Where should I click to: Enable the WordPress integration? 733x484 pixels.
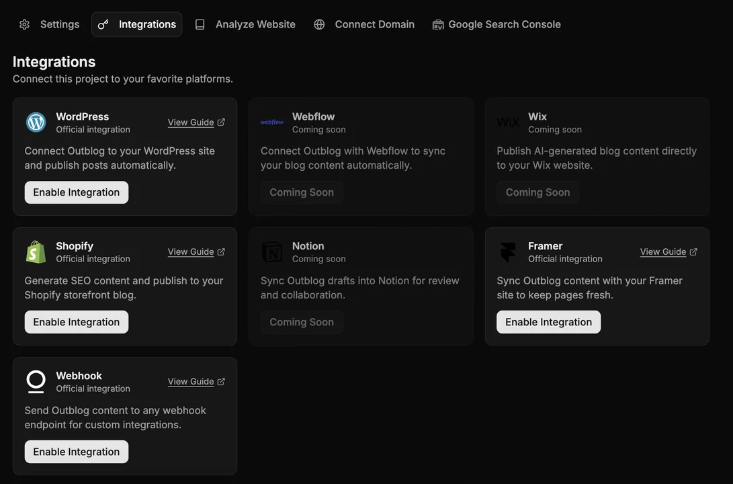point(76,192)
